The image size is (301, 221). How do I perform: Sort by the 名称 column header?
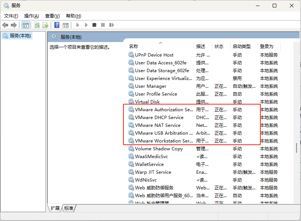(134, 47)
